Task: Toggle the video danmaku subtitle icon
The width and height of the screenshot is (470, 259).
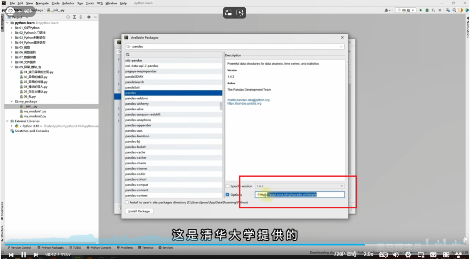Action: pyautogui.click(x=383, y=254)
